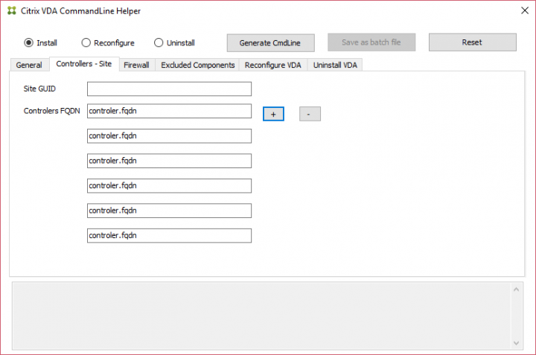
Task: Click the third controler.fqdn text box
Action: (169, 161)
